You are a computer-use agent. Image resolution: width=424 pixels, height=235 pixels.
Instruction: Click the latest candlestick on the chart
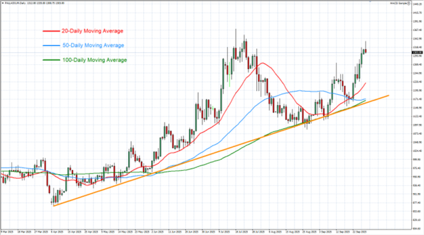coord(366,50)
